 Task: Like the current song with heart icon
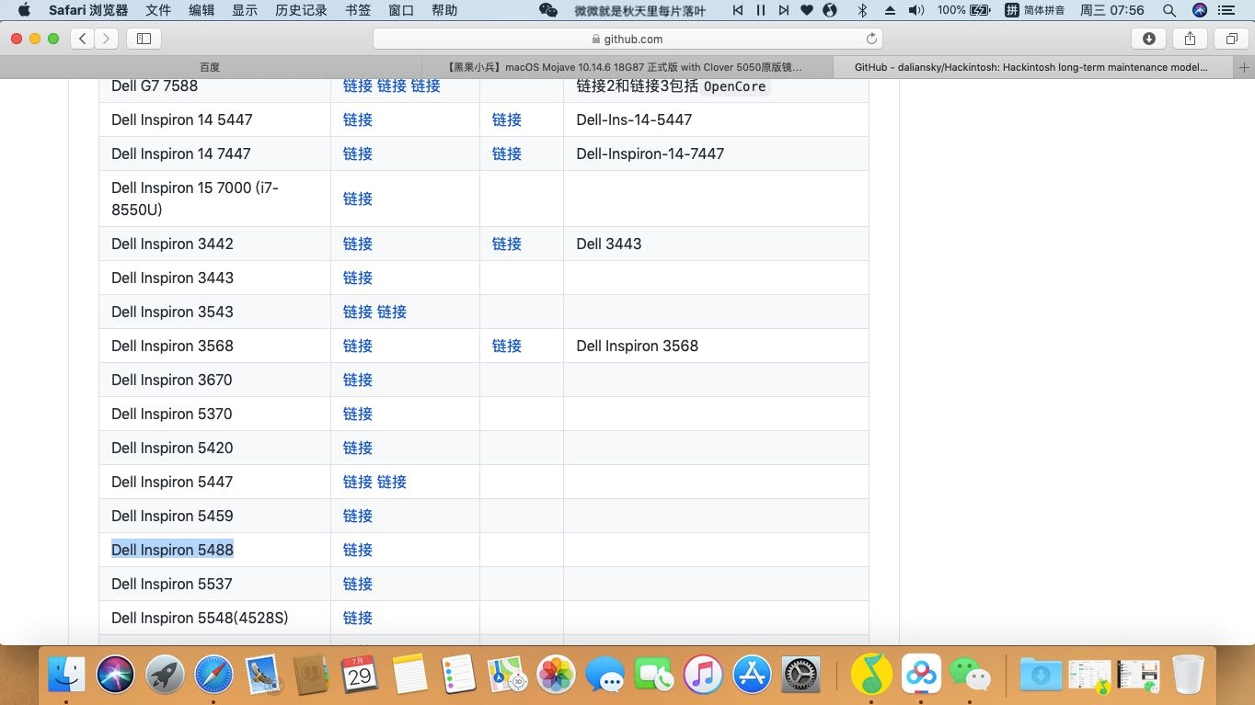point(807,10)
